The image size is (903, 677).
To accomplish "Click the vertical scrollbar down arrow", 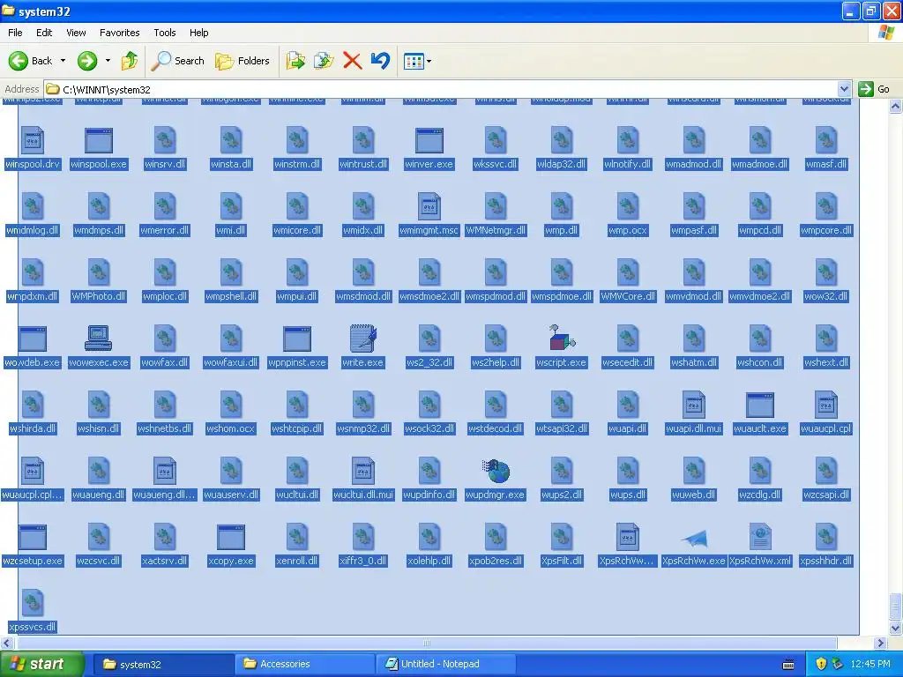I will [x=895, y=628].
